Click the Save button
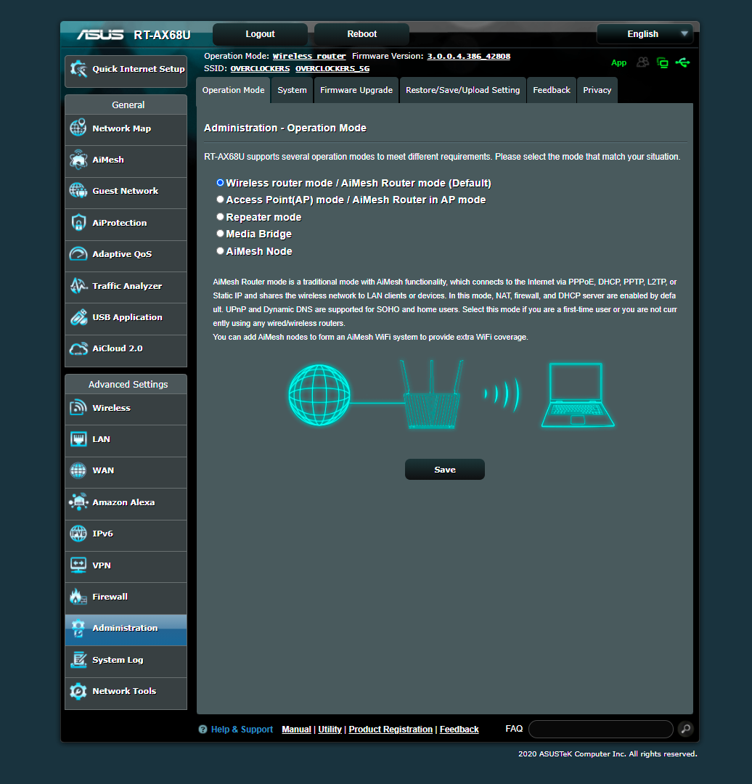Viewport: 752px width, 784px height. (x=444, y=469)
